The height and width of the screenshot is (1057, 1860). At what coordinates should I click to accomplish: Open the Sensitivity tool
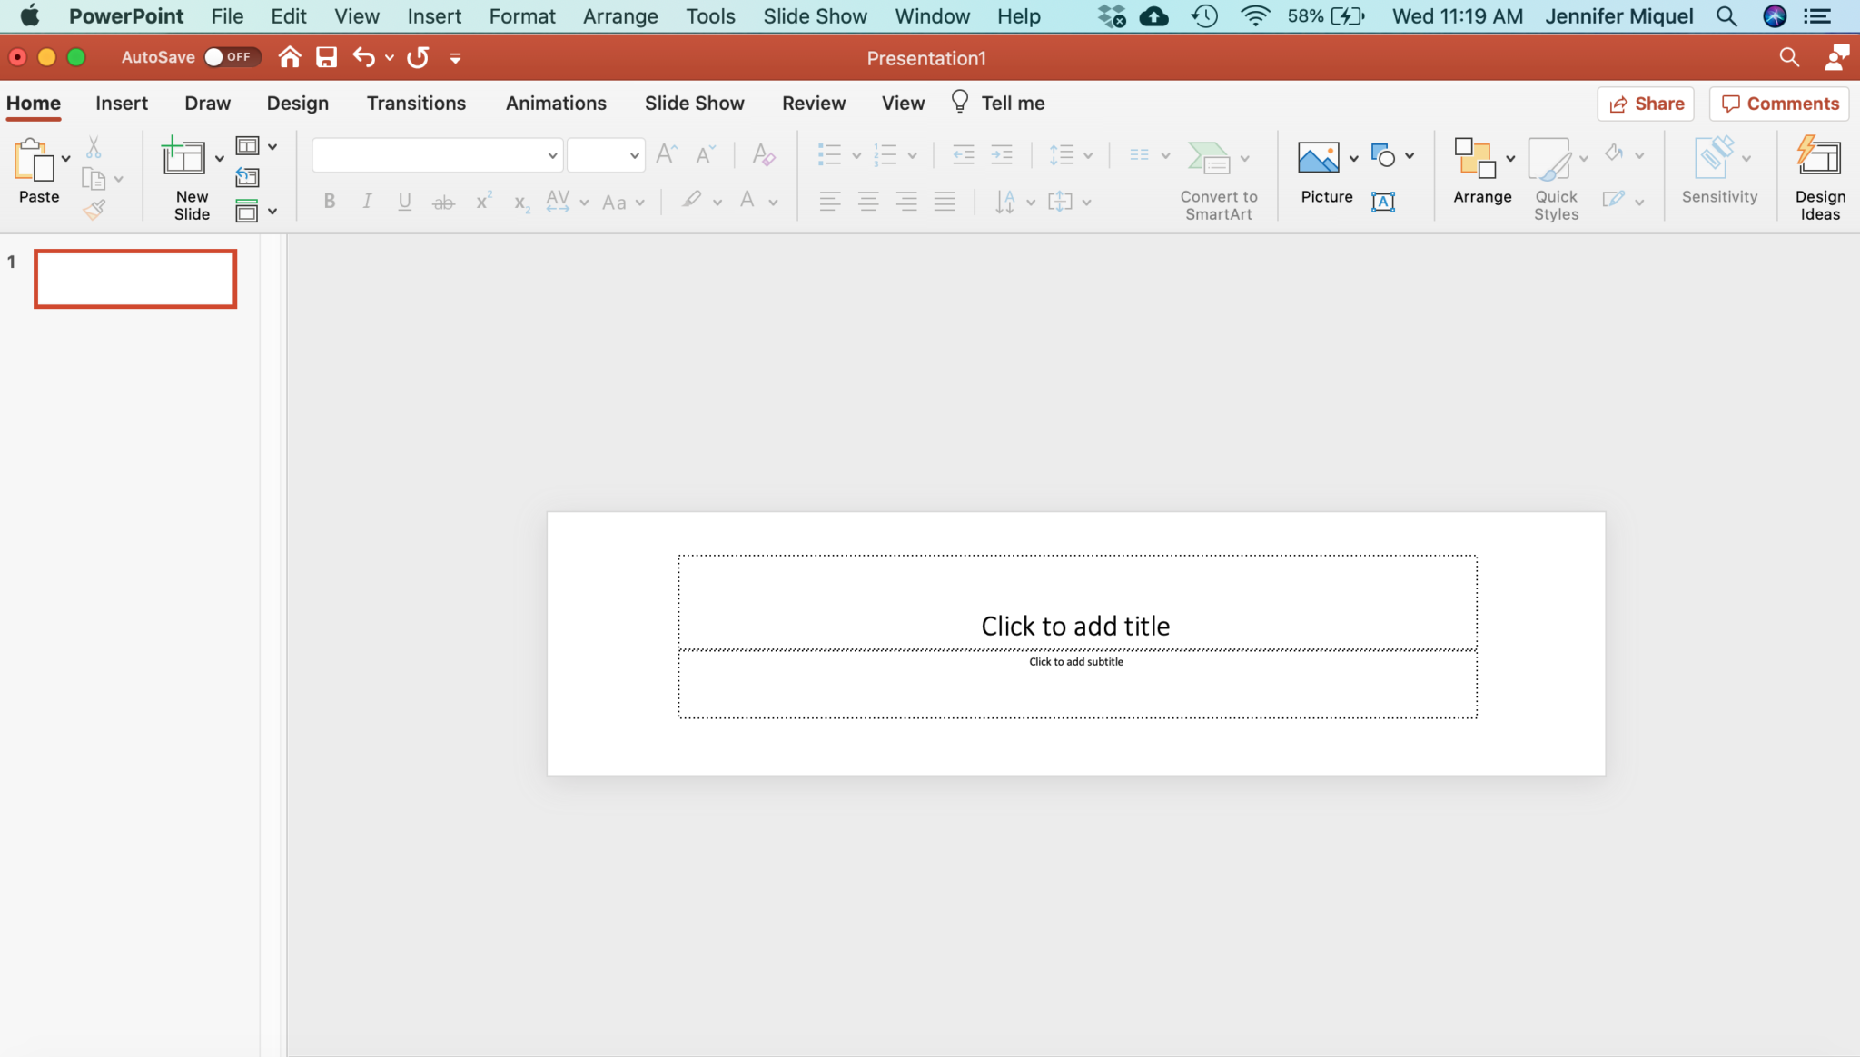tap(1717, 173)
